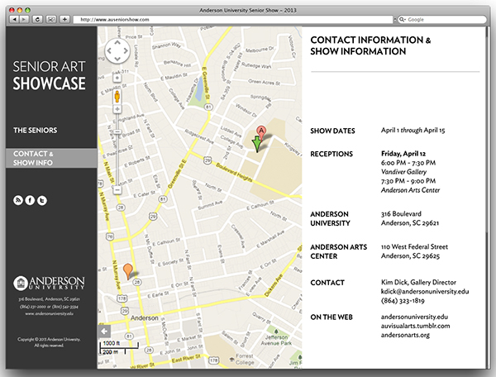
Task: Click the orange map marker near N Murray Ave
Action: [x=128, y=271]
